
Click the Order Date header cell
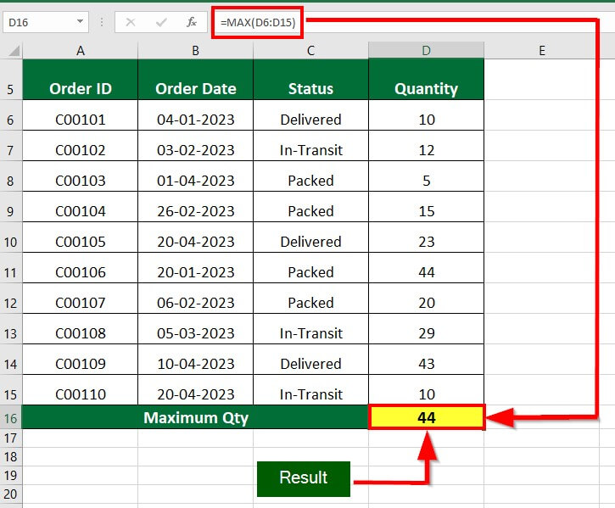(195, 80)
